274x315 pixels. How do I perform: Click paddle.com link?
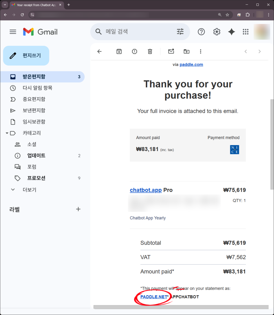pyautogui.click(x=191, y=65)
